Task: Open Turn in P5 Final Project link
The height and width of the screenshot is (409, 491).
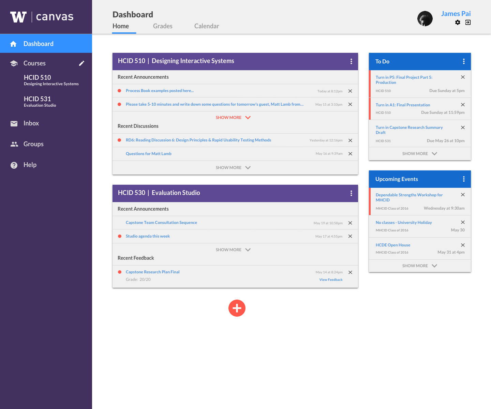Action: click(x=404, y=80)
